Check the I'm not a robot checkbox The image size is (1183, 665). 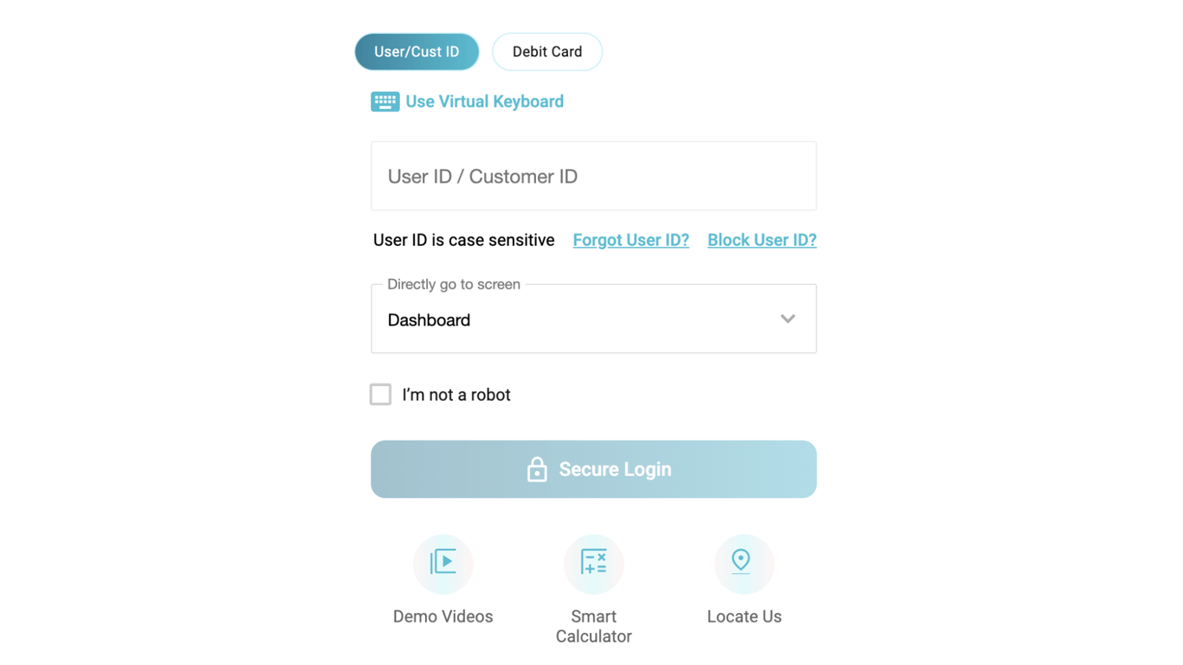pos(380,394)
